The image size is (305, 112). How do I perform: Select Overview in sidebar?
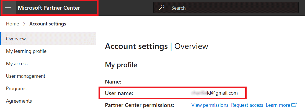(48, 39)
